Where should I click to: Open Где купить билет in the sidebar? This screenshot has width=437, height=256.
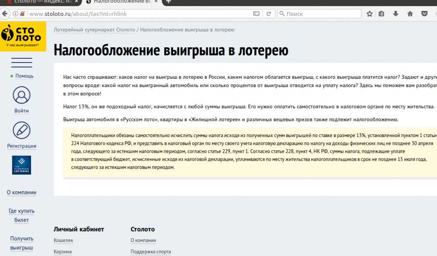click(21, 215)
